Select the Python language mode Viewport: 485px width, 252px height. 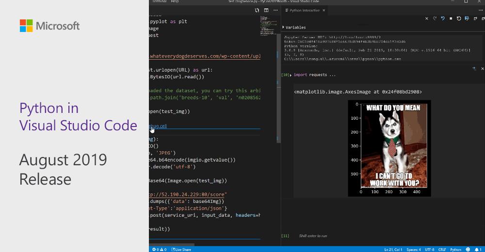coord(455,249)
